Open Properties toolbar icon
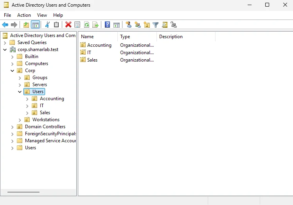293x205 pixels. pos(77,25)
